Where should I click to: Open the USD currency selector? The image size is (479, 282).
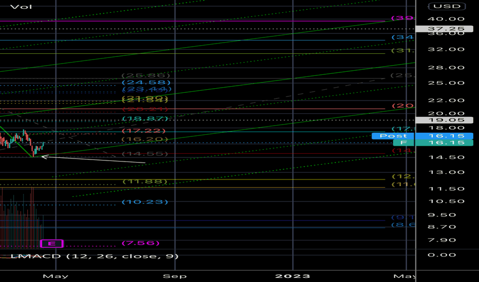[x=447, y=6]
